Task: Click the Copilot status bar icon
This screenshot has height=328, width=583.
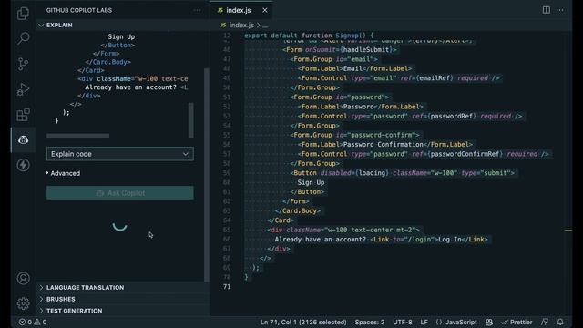Action: pyautogui.click(x=489, y=322)
